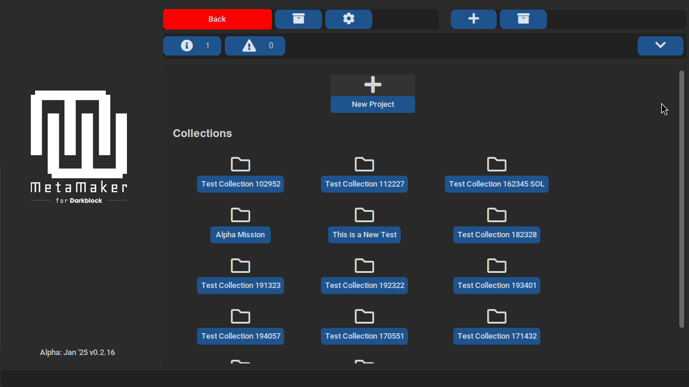This screenshot has width=689, height=387.
Task: Click the collections list vertical scrollbar
Action: coord(682,199)
